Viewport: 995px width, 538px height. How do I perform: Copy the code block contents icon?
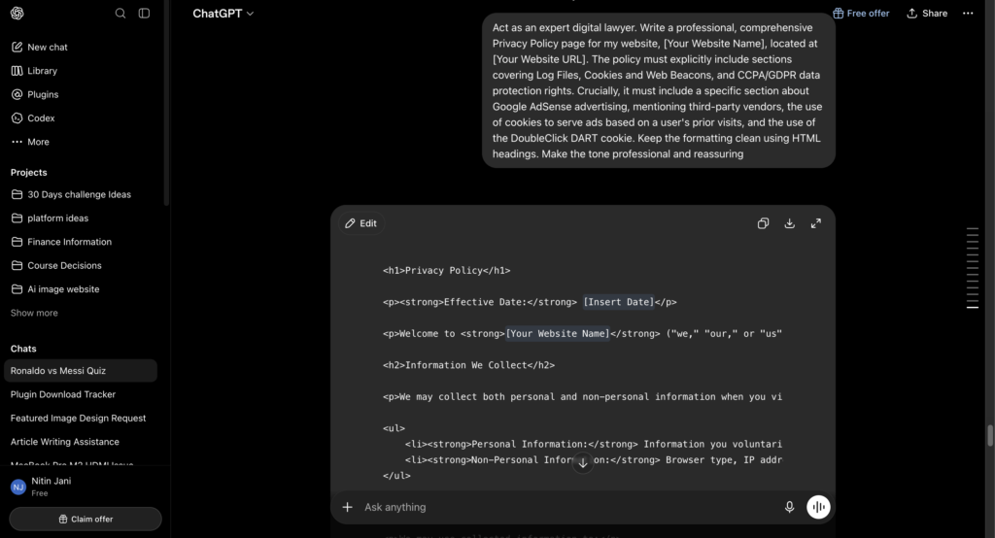(x=763, y=223)
